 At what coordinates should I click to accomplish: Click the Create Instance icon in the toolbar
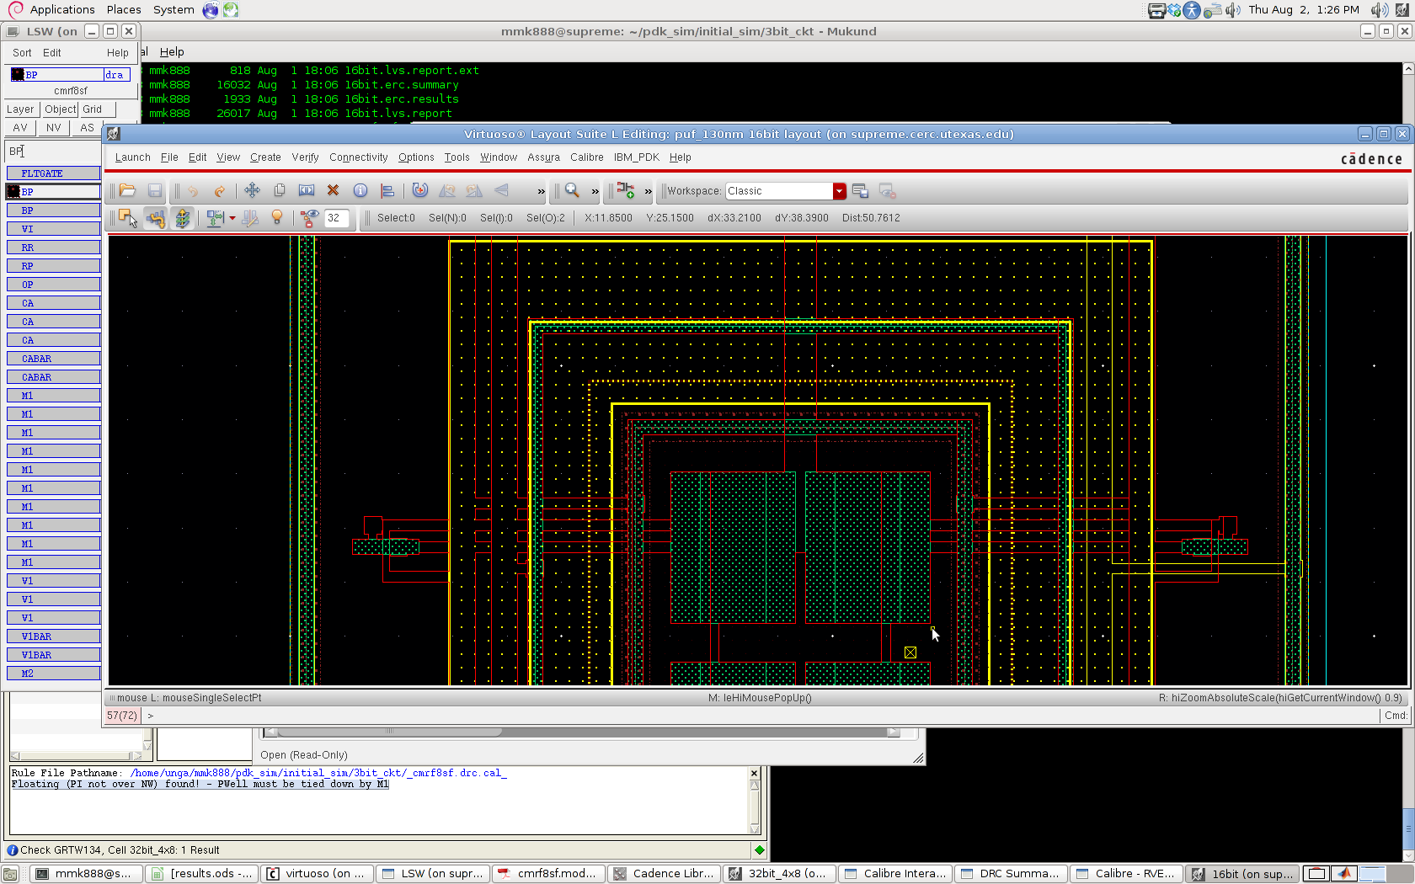click(x=625, y=191)
